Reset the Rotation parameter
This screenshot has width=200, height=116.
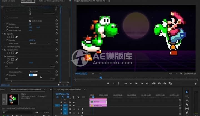(x=57, y=24)
